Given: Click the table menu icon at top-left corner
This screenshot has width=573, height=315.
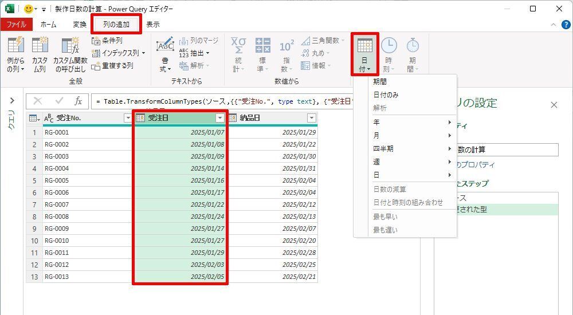Looking at the screenshot, I should coord(34,118).
